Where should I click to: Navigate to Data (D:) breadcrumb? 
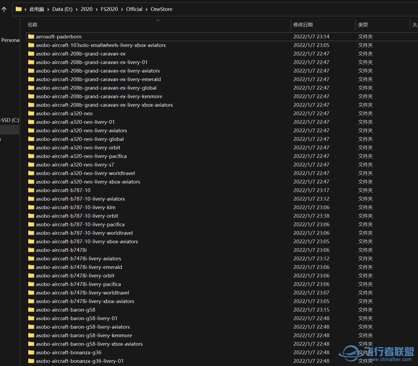click(62, 9)
